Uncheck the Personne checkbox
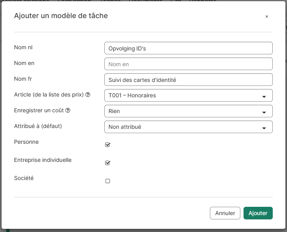 (108, 145)
